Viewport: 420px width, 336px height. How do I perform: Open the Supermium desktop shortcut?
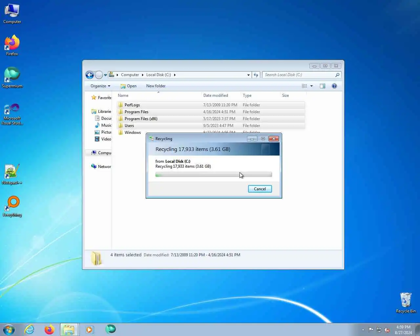(x=12, y=77)
